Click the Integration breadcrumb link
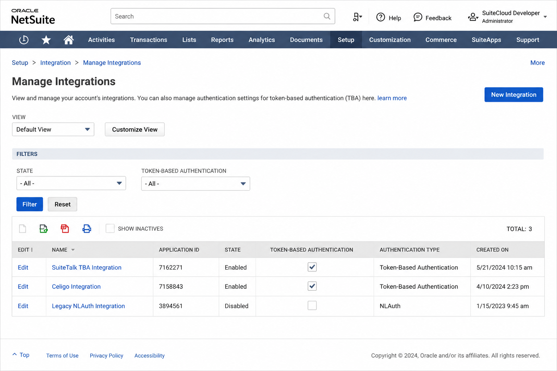The height and width of the screenshot is (371, 557). coord(55,63)
